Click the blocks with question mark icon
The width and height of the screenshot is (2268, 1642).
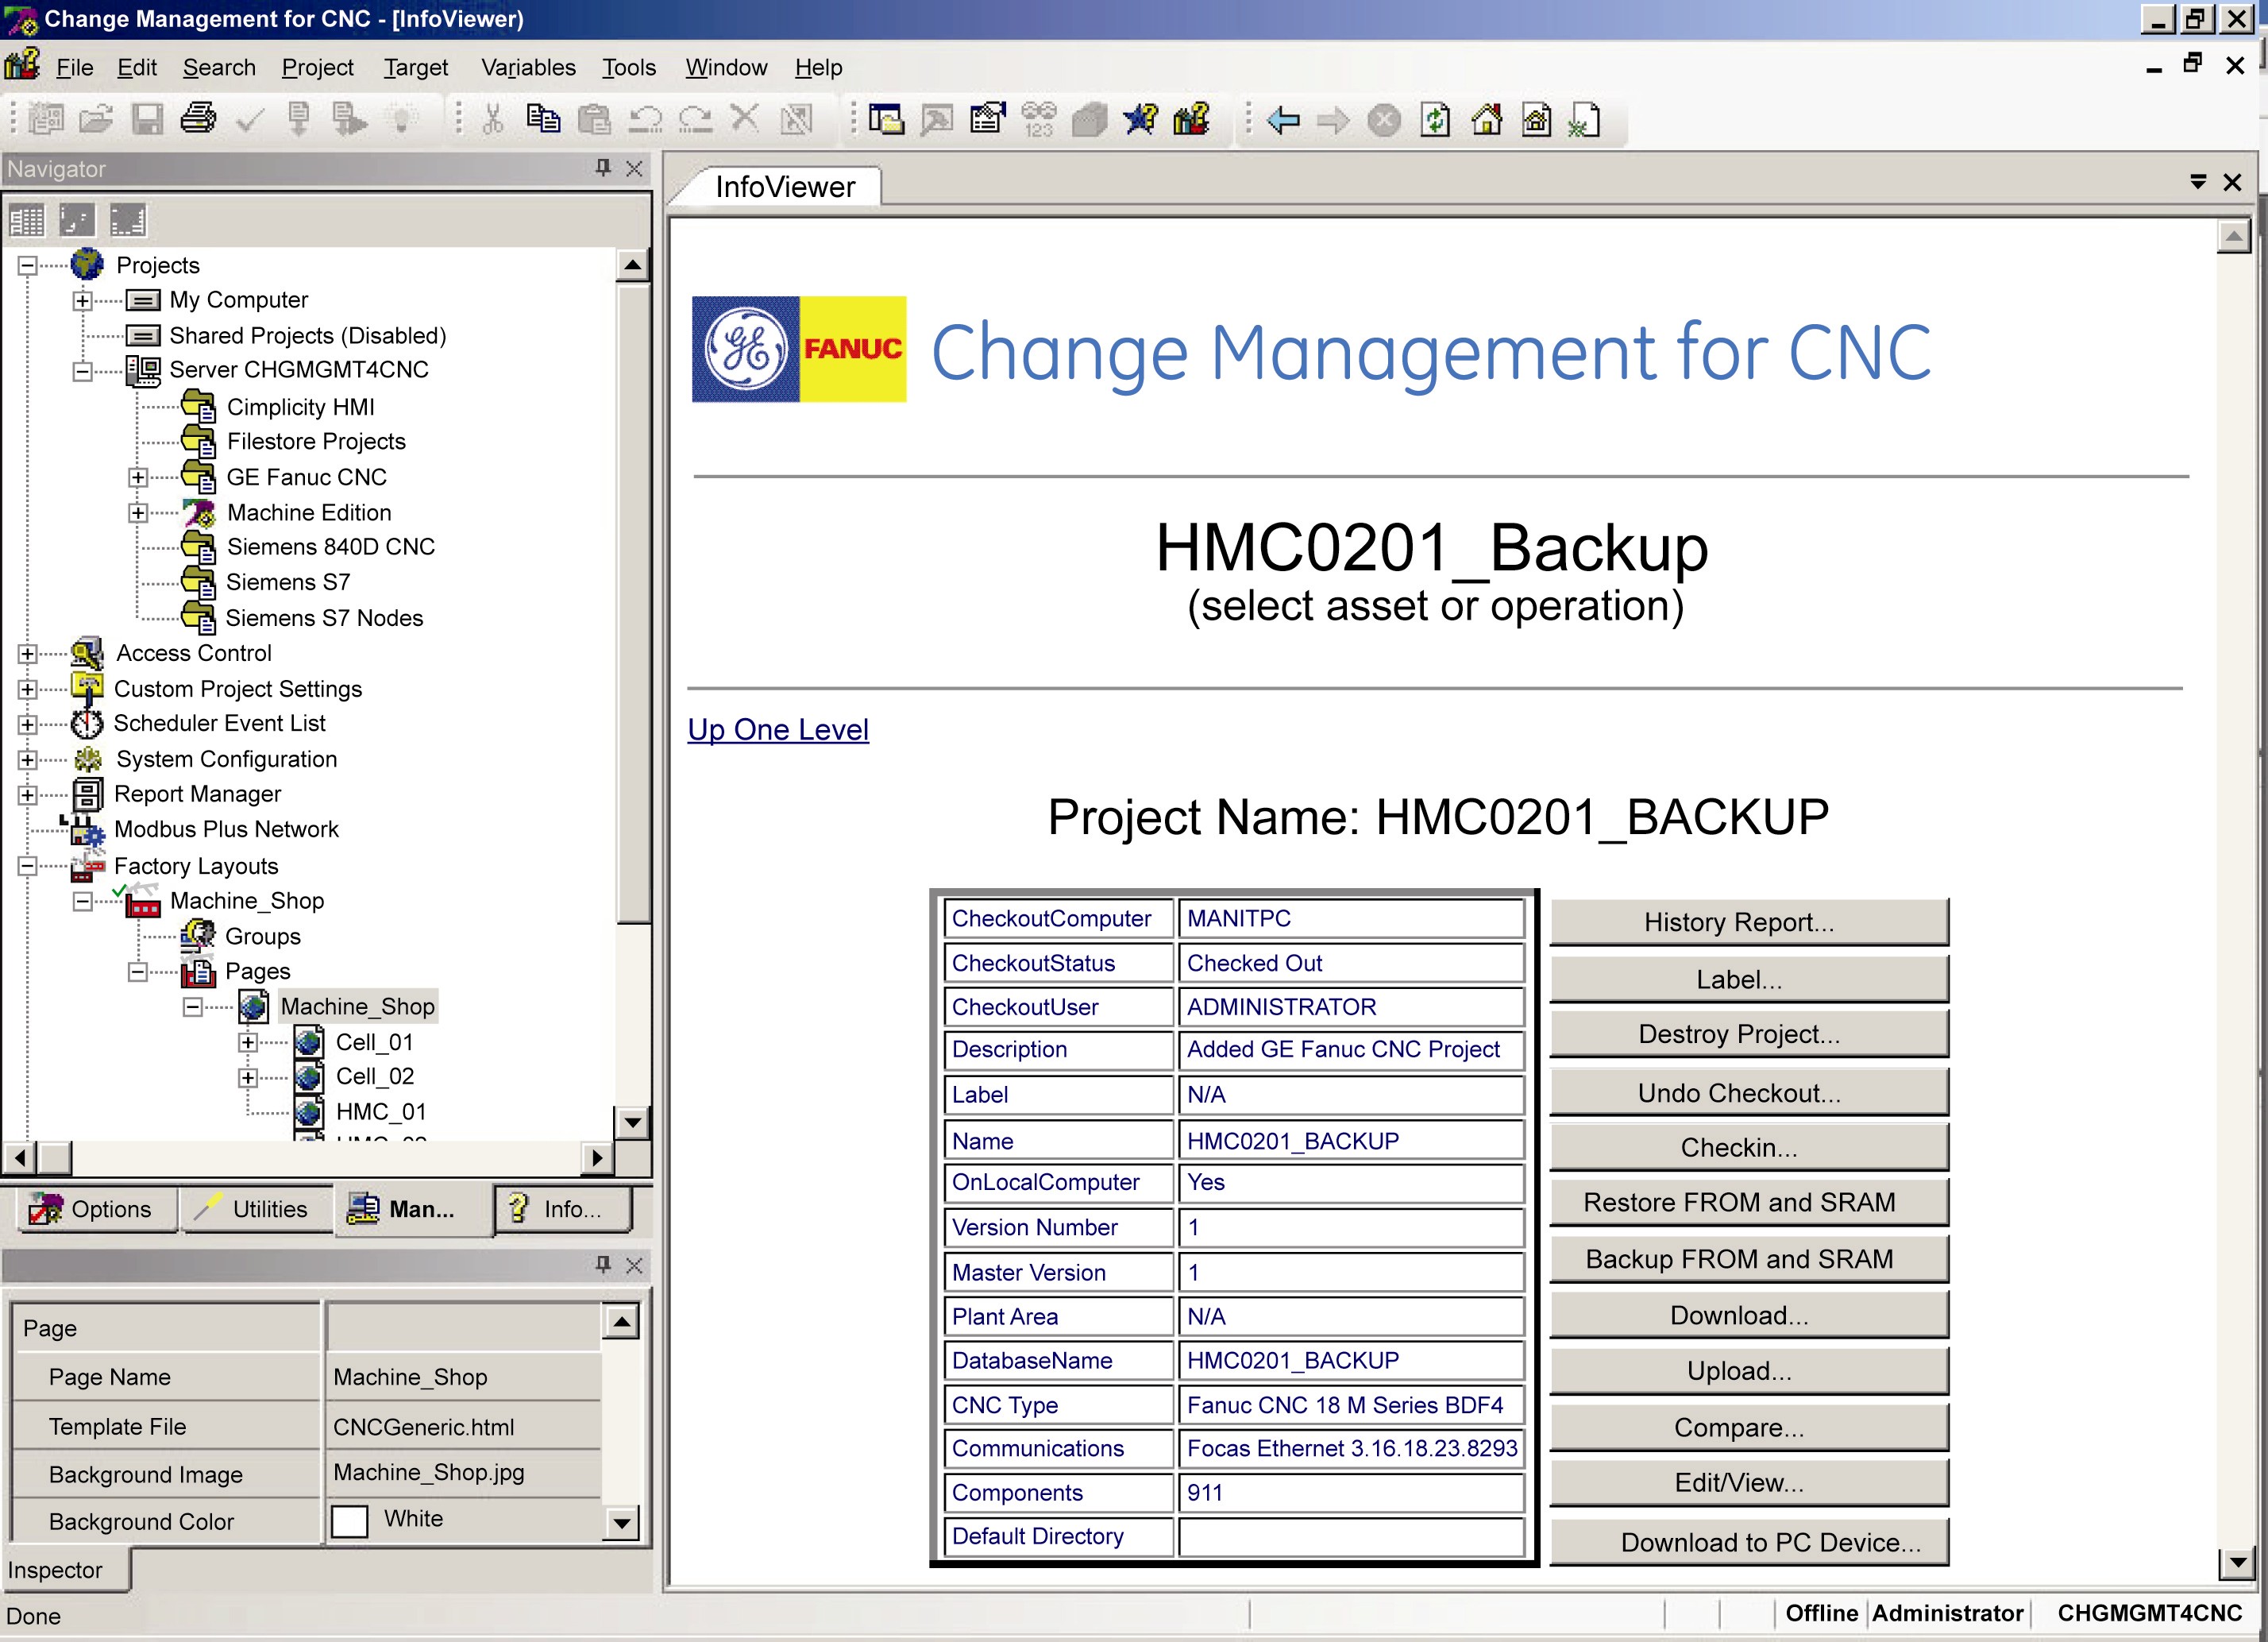(x=1191, y=119)
